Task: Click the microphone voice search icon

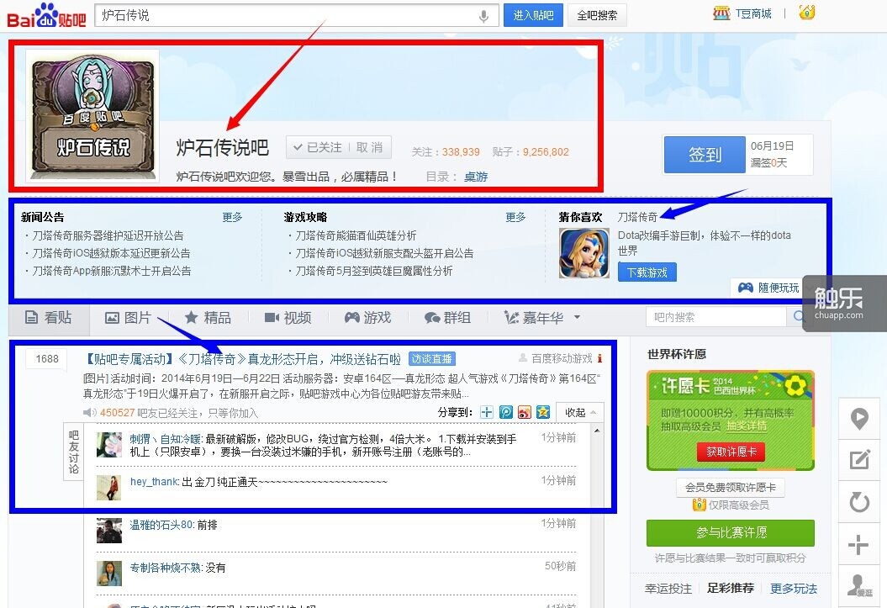Action: (483, 16)
